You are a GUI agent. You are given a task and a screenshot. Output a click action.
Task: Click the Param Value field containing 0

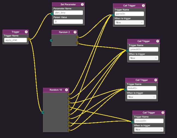click(x=68, y=21)
